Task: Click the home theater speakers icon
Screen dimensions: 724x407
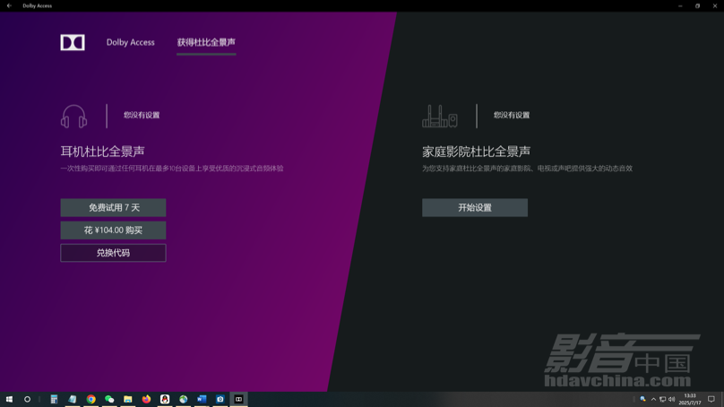Action: (439, 117)
